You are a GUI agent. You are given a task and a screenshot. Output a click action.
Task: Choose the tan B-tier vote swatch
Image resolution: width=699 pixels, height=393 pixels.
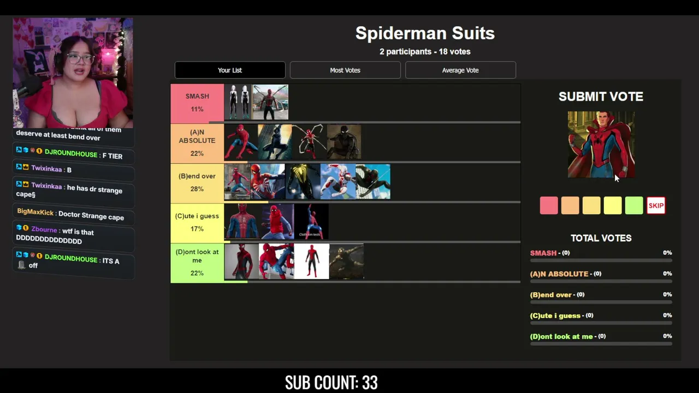(591, 206)
